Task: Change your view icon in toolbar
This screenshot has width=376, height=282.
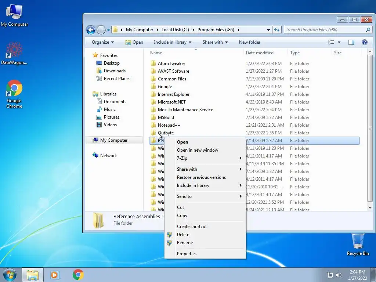Action: (x=331, y=42)
